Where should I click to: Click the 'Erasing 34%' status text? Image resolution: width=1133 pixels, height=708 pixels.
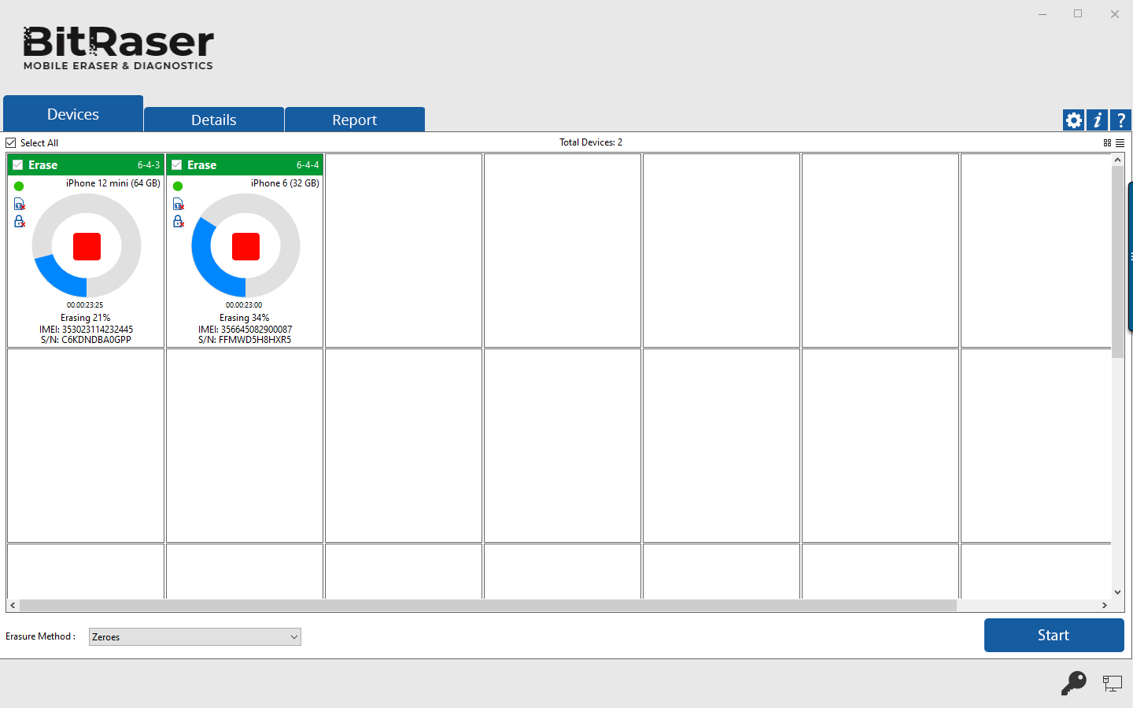[245, 318]
